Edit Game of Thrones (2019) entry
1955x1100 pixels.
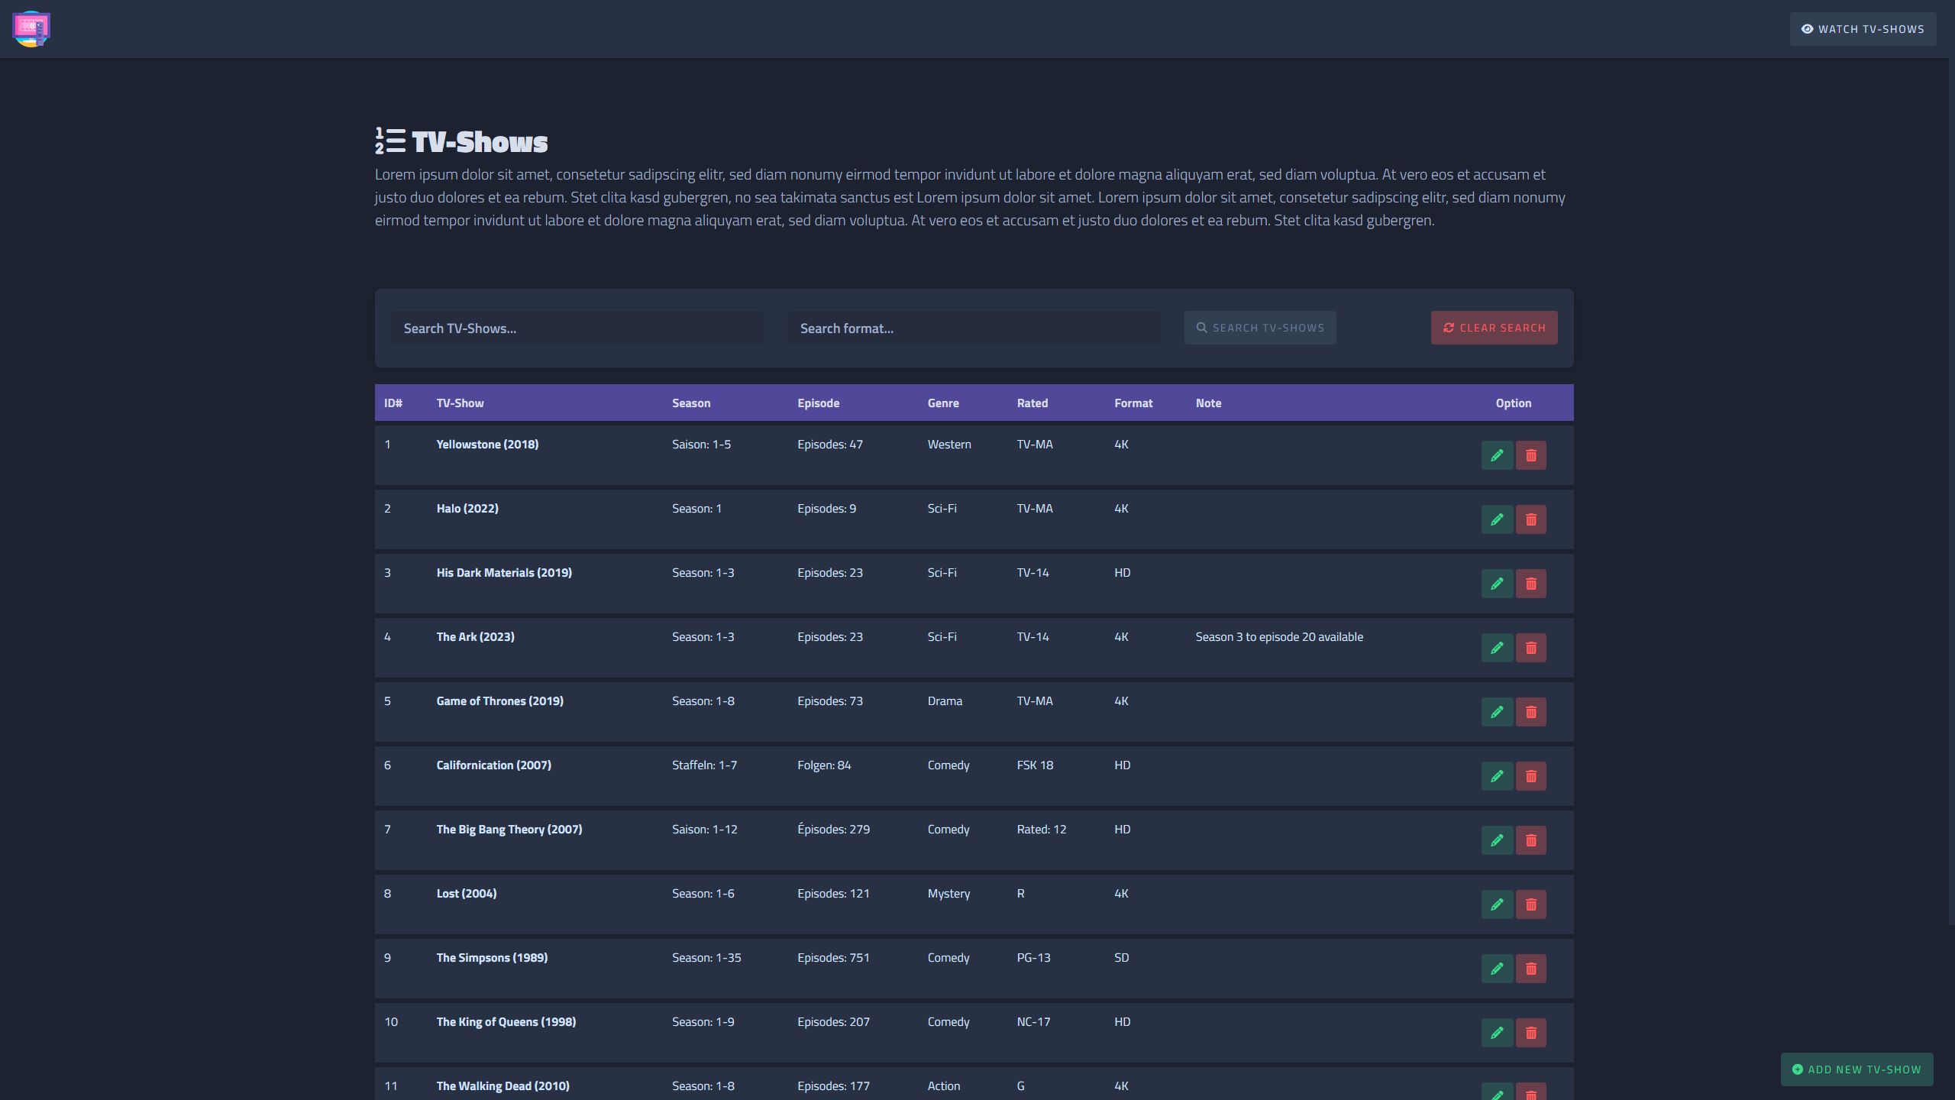[x=1497, y=712]
